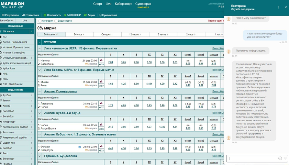Viewport: 289px width, 165px height.
Task: Open the Спорт top menu
Action: (98, 4)
